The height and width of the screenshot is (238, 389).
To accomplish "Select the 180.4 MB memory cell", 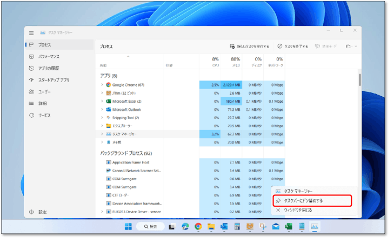I will pos(231,101).
